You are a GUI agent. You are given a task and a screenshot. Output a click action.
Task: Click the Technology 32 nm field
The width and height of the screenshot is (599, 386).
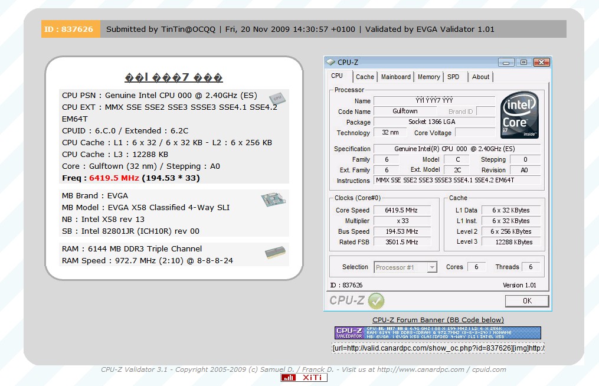pyautogui.click(x=391, y=133)
